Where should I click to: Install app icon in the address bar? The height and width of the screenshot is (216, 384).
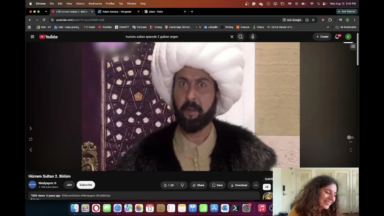(307, 20)
